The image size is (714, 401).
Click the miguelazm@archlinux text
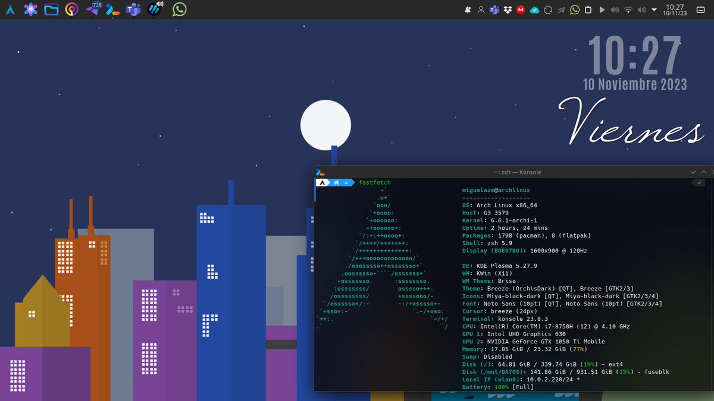496,190
